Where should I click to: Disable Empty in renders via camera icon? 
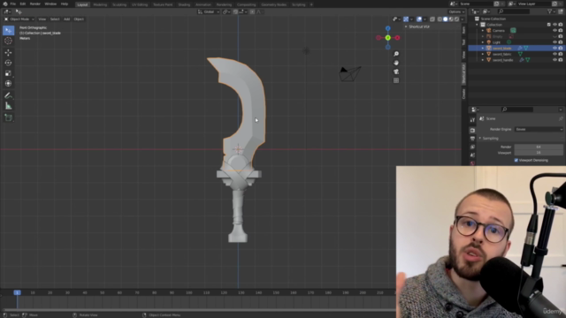(x=561, y=36)
